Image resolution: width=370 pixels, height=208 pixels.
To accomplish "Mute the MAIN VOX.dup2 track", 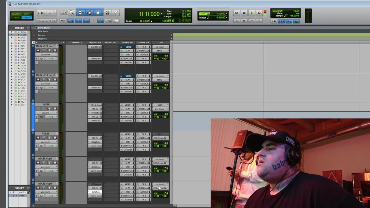I will pyautogui.click(x=55, y=79).
